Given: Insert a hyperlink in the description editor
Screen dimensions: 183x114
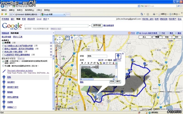Looking at the screenshot, I should [104, 63].
